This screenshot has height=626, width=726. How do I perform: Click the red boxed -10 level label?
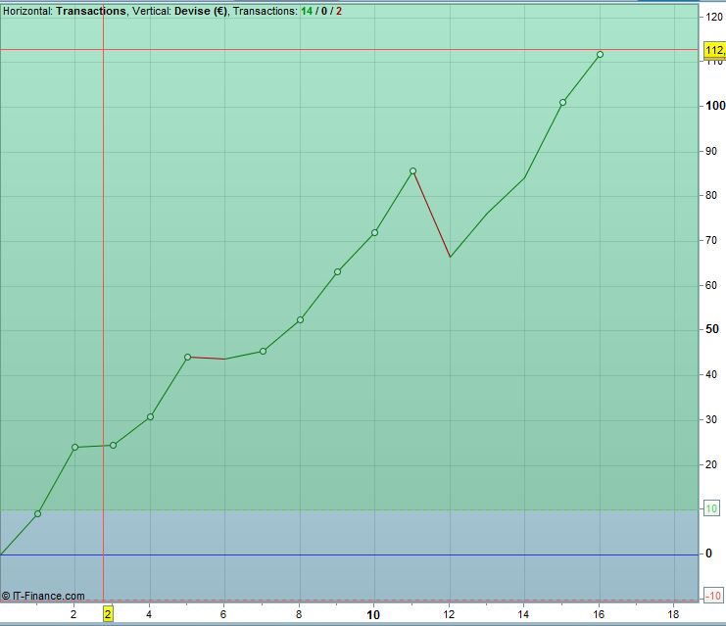click(x=713, y=596)
